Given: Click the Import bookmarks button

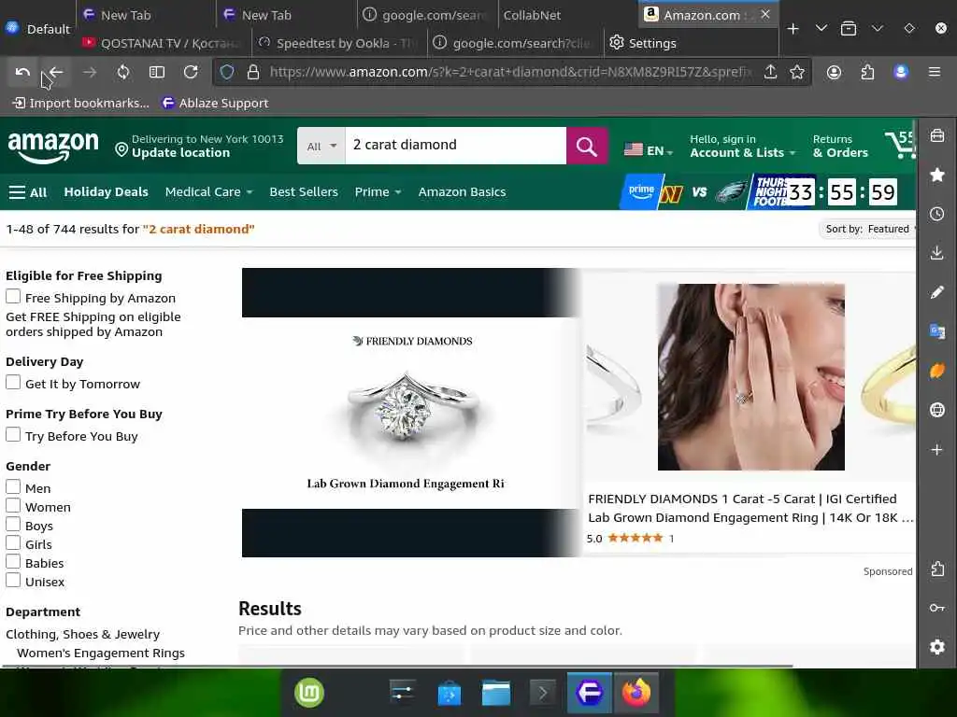Looking at the screenshot, I should tap(81, 103).
